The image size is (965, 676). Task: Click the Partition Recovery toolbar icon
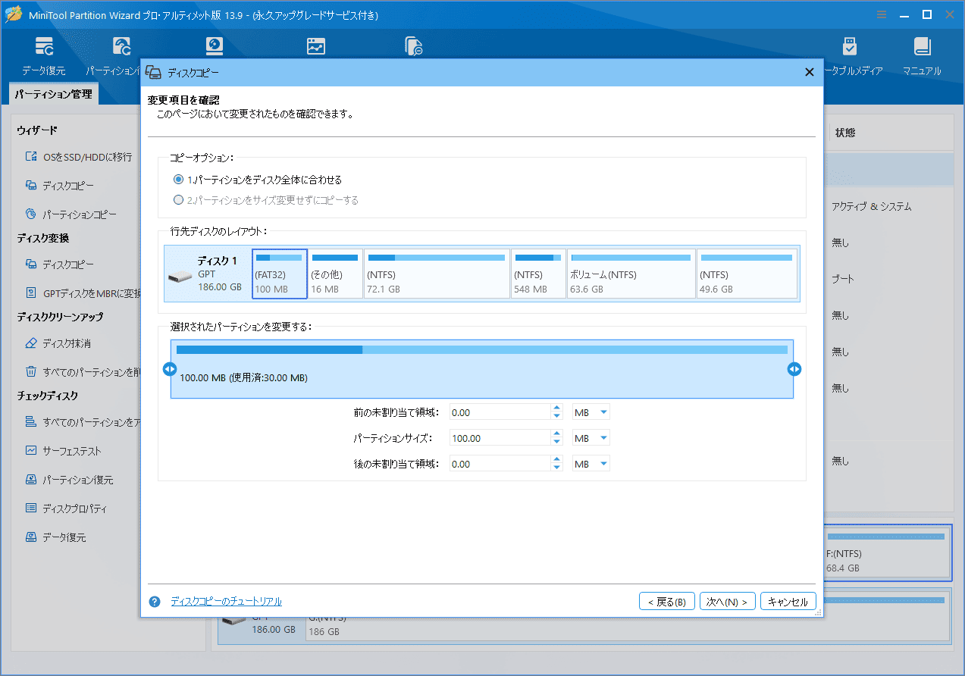pyautogui.click(x=122, y=46)
